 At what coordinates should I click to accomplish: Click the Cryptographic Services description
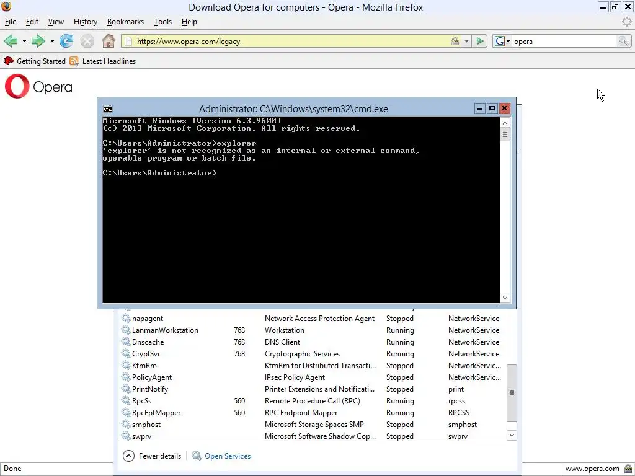(302, 353)
